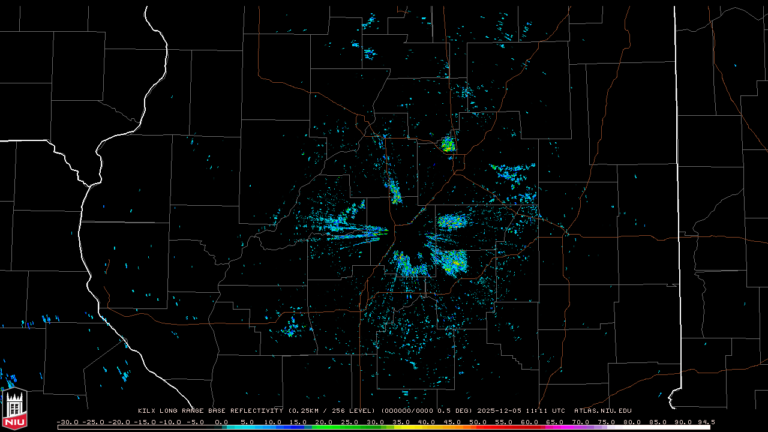Click the NIU castle logo
Image resolution: width=768 pixels, height=432 pixels.
coord(14,407)
